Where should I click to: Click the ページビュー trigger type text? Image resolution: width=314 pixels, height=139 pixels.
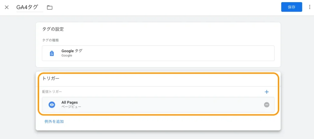click(x=71, y=107)
